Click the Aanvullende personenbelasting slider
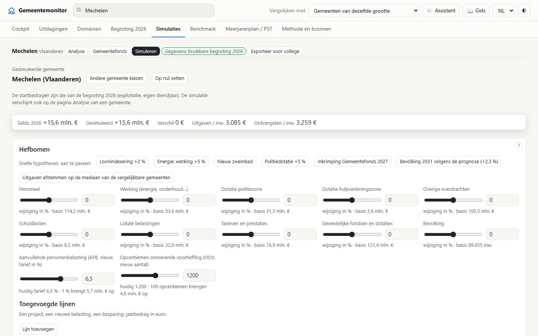Screen dimensions: 538x336 coord(49,279)
